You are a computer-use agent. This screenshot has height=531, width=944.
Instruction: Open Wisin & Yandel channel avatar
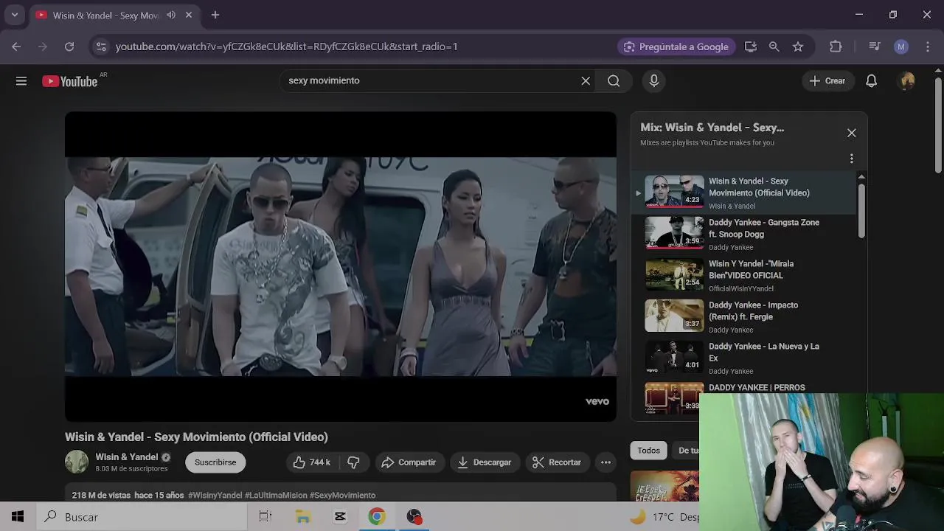pos(77,462)
